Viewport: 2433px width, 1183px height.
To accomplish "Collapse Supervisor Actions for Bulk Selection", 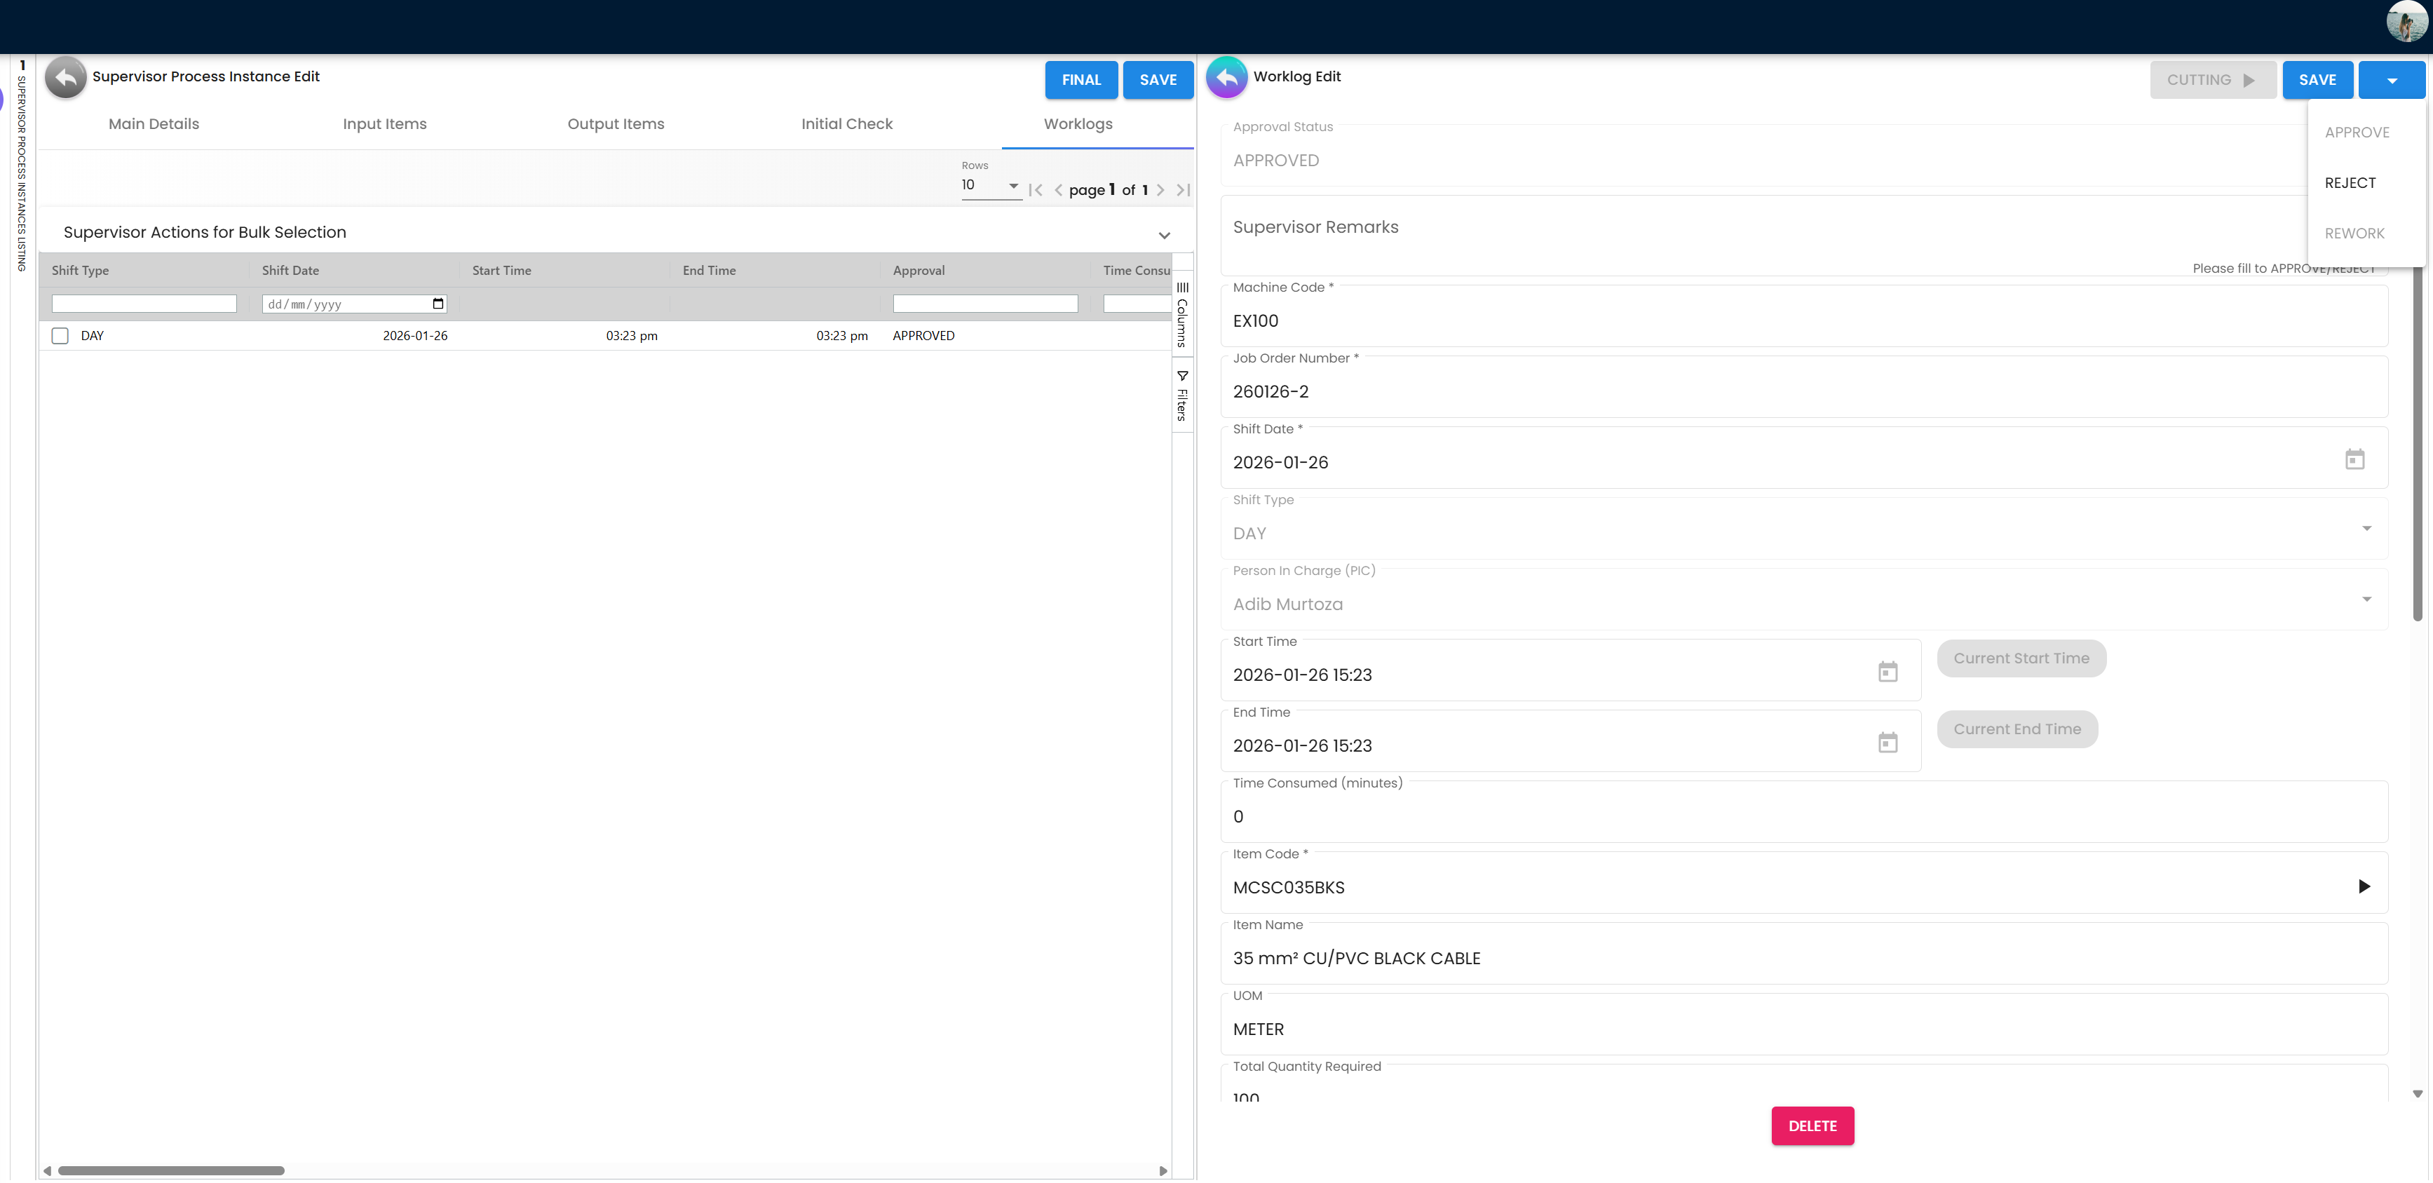I will coord(1164,234).
